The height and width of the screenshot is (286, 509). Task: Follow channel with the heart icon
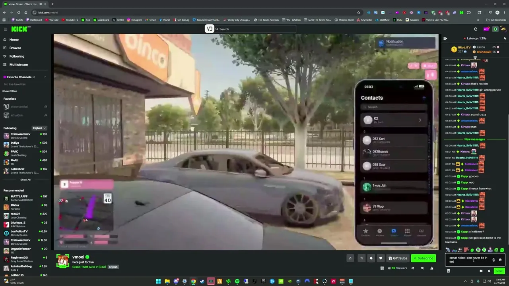381,258
